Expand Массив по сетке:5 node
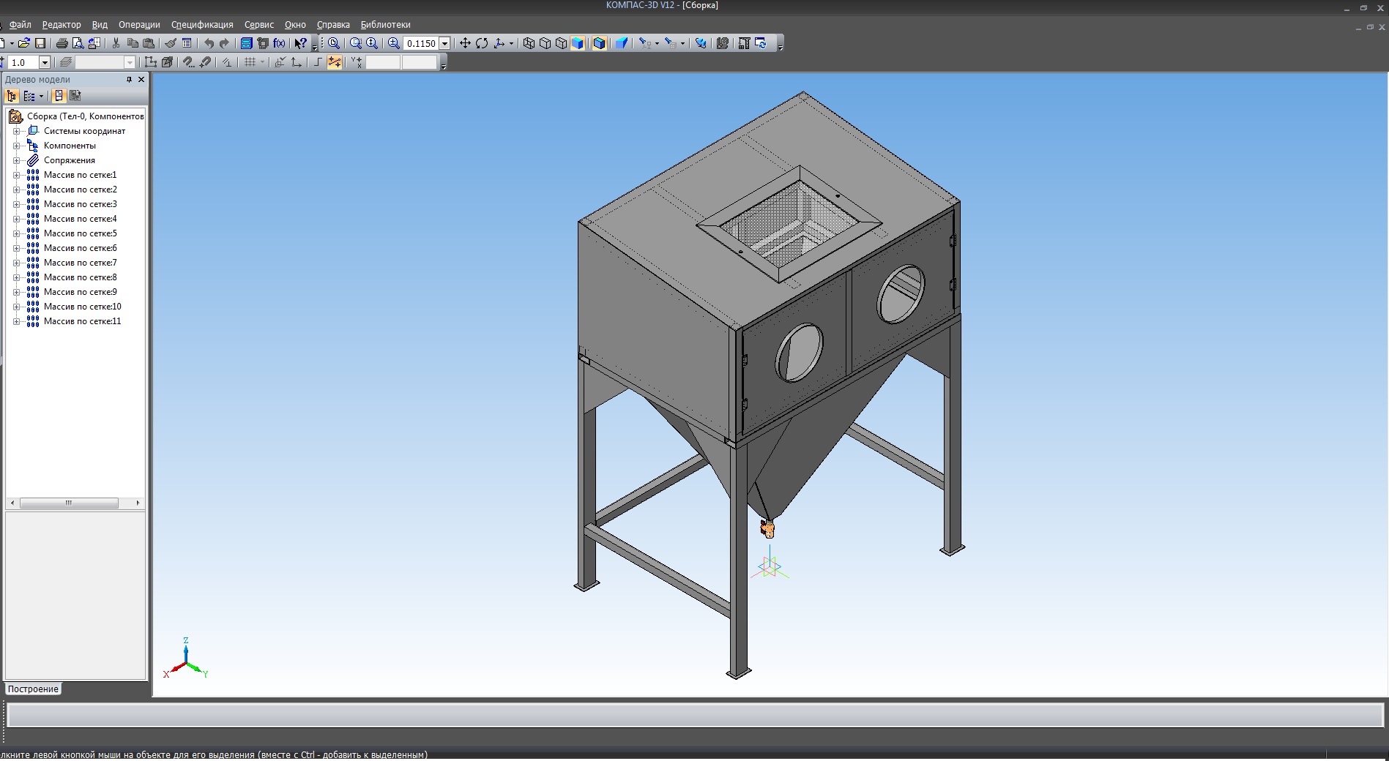 click(x=16, y=233)
